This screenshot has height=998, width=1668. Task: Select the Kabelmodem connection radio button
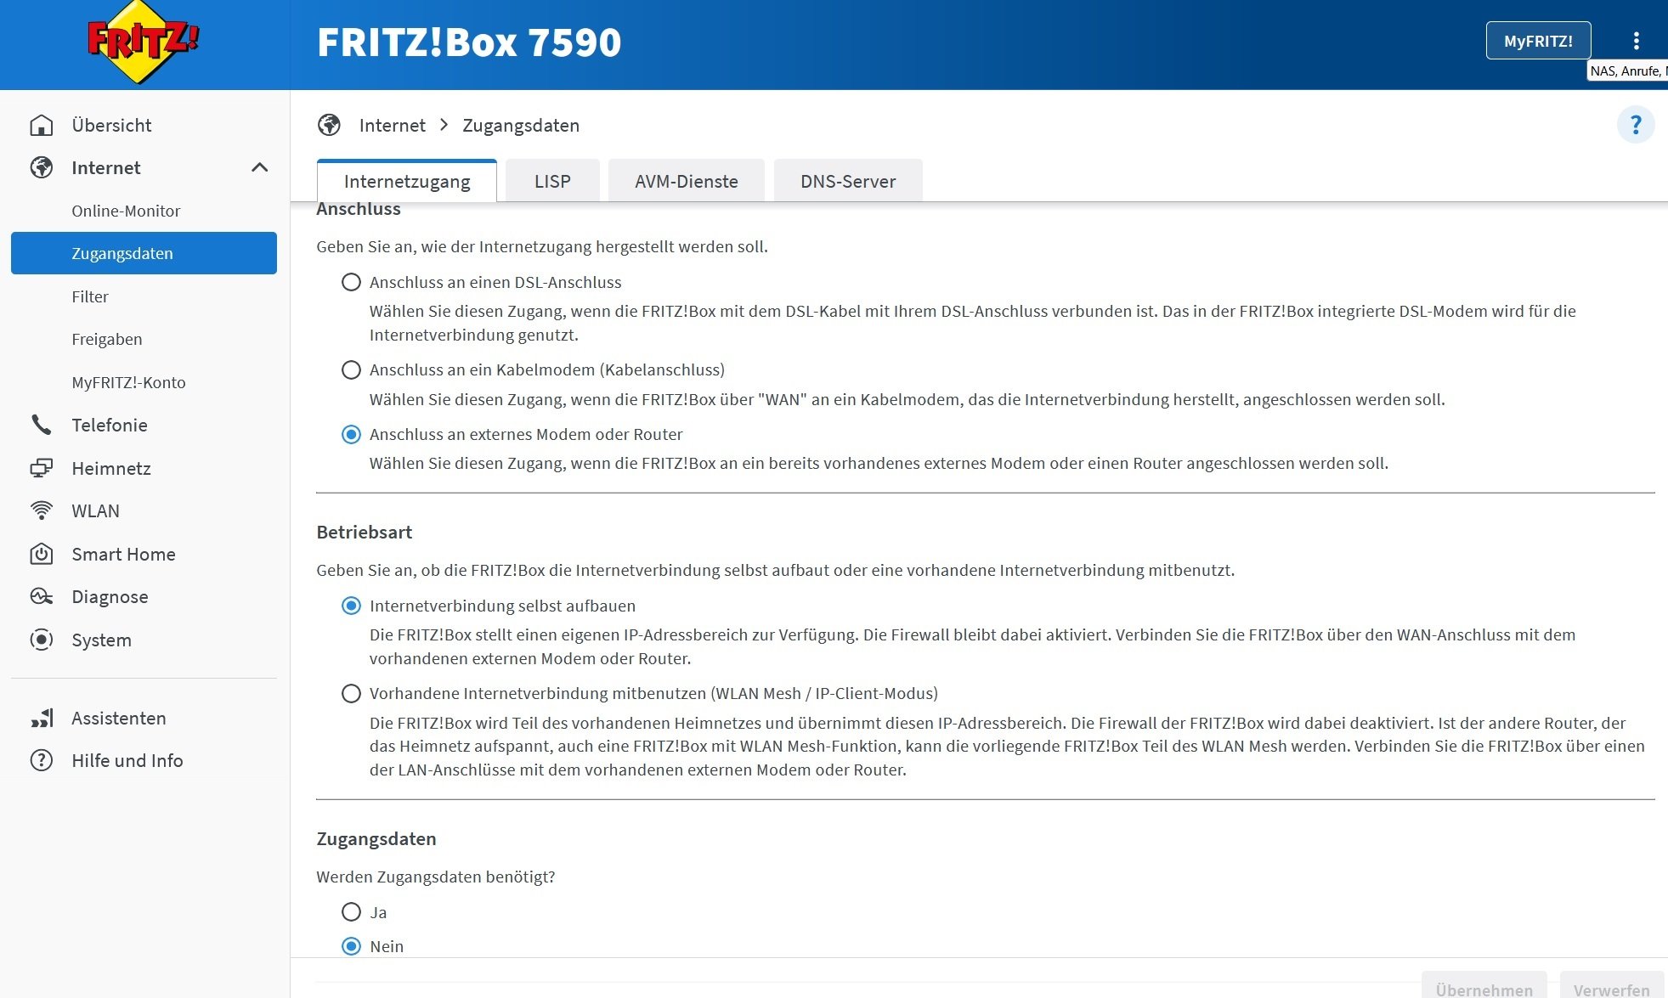tap(351, 369)
